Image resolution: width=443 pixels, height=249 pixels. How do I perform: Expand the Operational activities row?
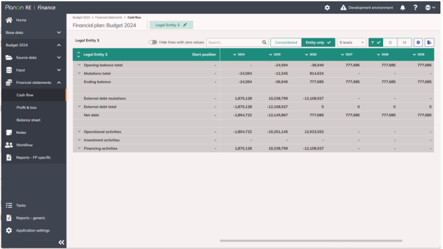pos(79,132)
